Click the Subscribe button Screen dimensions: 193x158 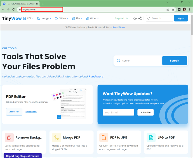[x=145, y=112]
